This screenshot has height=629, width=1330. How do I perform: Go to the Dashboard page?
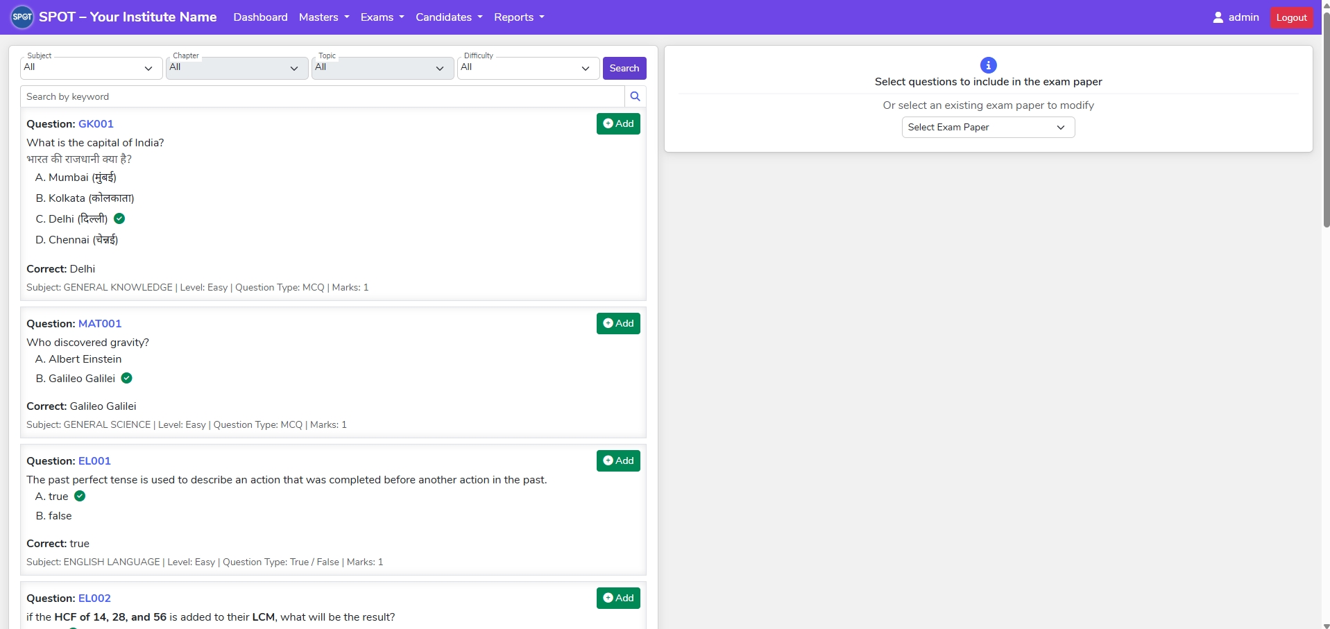[x=260, y=17]
